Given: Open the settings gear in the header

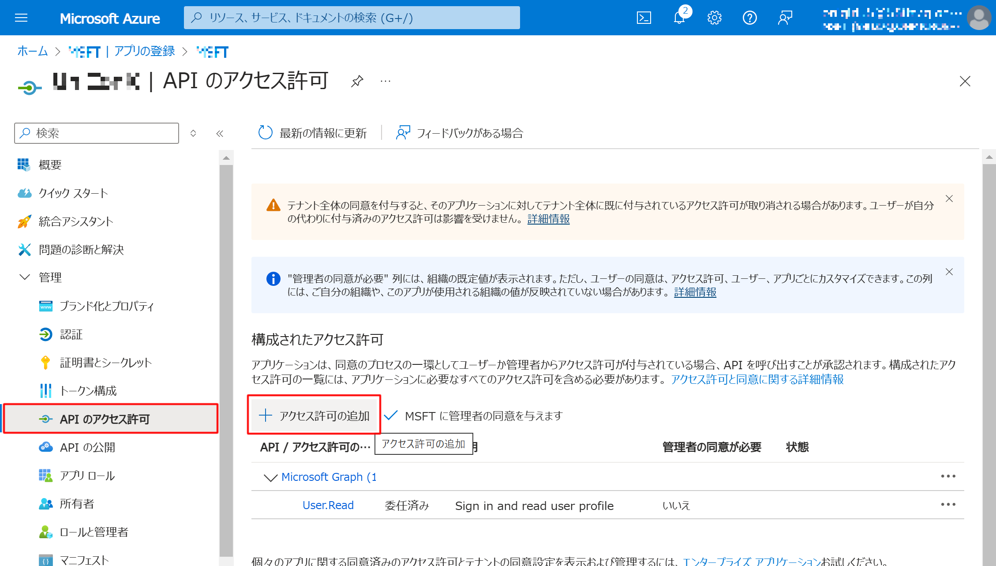Looking at the screenshot, I should [715, 18].
